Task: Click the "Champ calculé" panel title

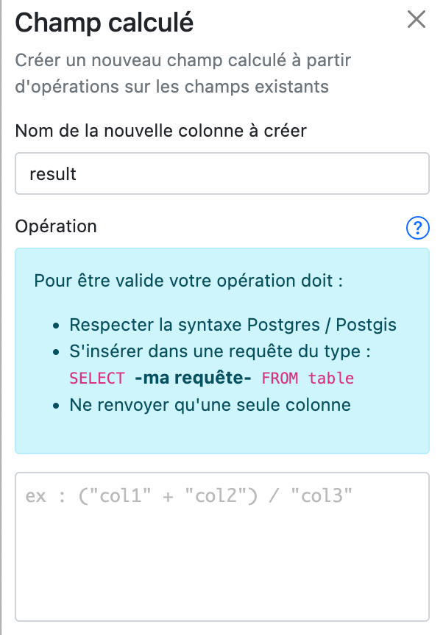Action: click(x=104, y=23)
